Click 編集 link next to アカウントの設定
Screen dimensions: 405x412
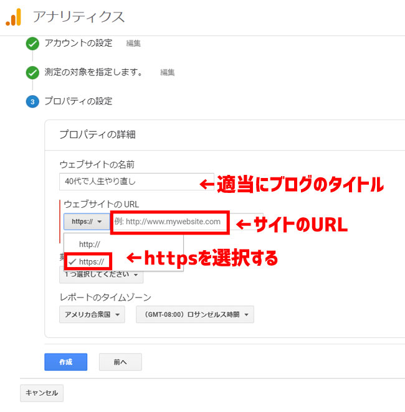coord(133,44)
